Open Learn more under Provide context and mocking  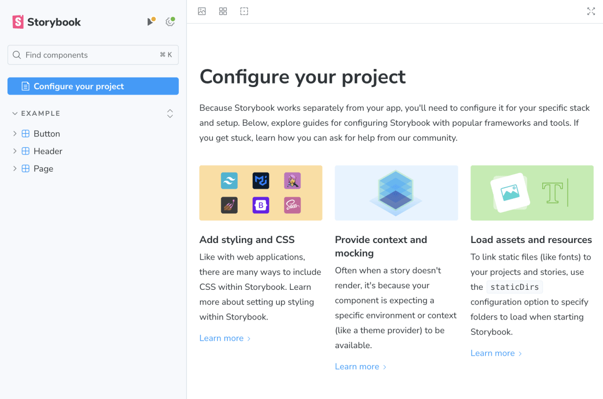[x=361, y=366]
